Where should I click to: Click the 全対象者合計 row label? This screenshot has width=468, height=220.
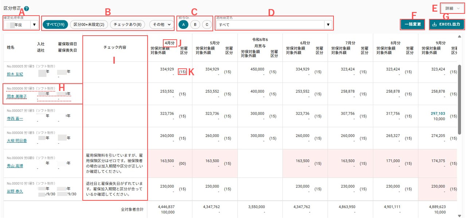click(x=132, y=209)
